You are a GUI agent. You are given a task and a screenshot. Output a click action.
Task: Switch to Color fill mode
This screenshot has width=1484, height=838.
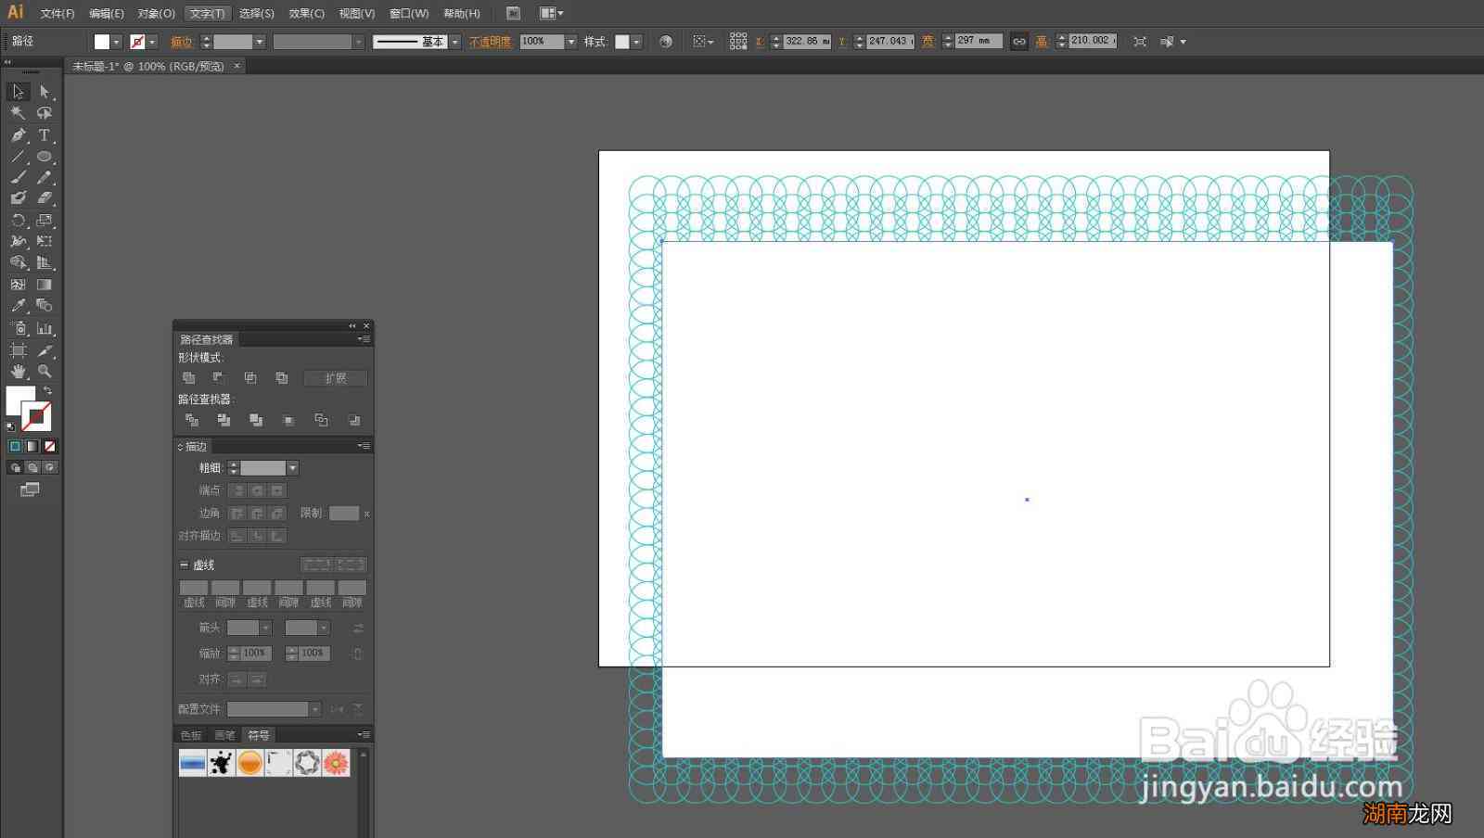(15, 446)
